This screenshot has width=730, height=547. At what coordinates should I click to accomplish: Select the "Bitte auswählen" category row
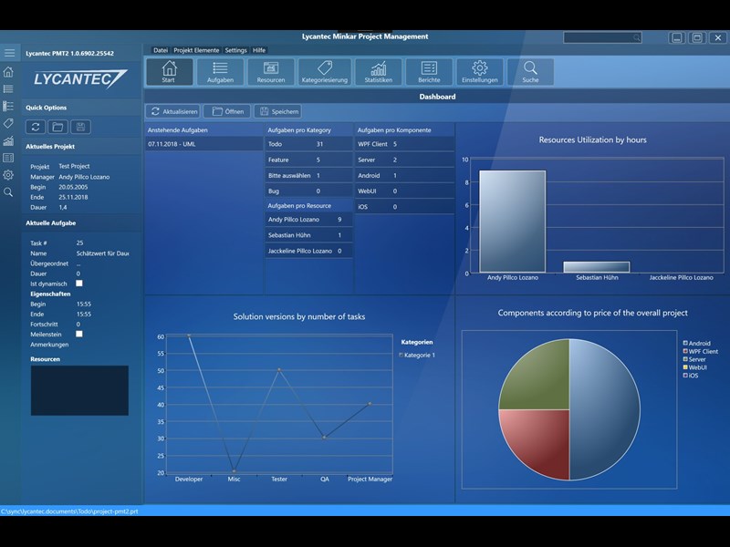[308, 176]
